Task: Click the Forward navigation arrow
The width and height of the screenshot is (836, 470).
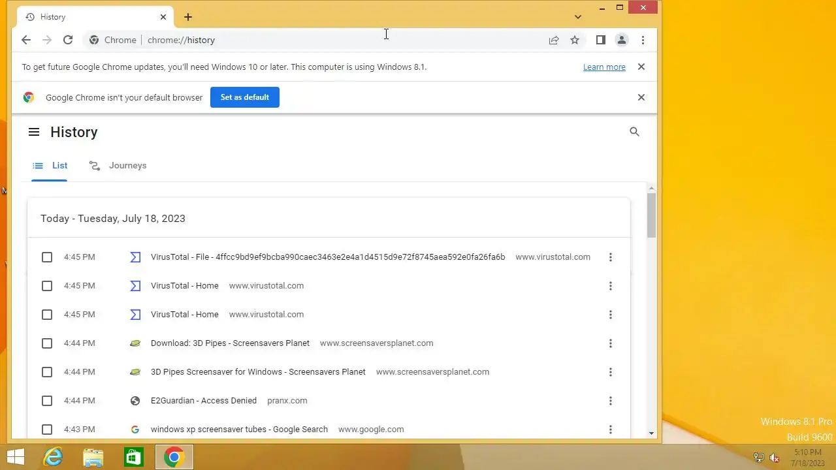Action: point(47,40)
